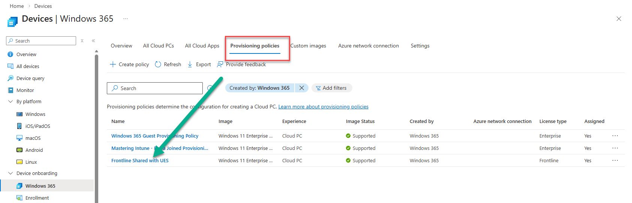
Task: Open Device query in sidebar
Action: coord(30,78)
